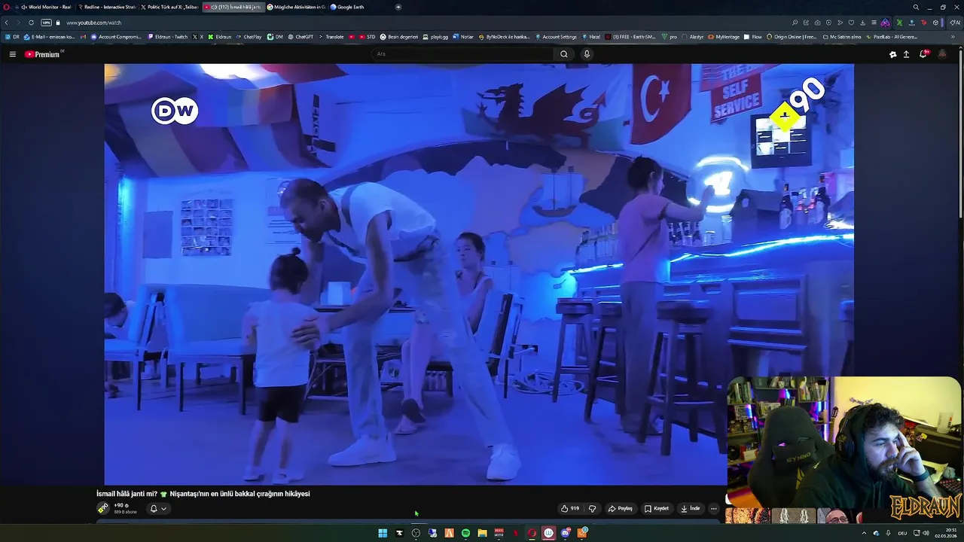Click the +90 channel name link
Image resolution: width=964 pixels, height=542 pixels.
pyautogui.click(x=120, y=505)
